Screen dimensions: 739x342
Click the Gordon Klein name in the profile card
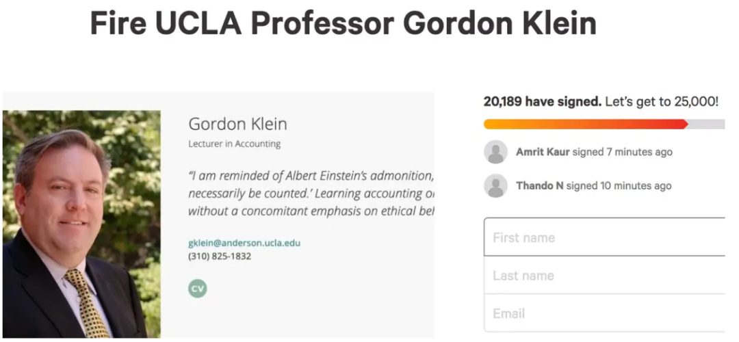pos(237,124)
